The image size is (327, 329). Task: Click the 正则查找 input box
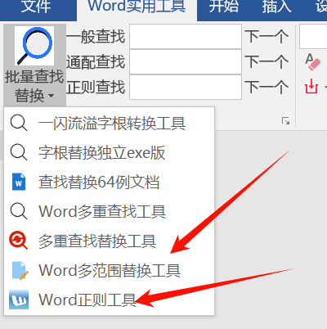pyautogui.click(x=186, y=88)
